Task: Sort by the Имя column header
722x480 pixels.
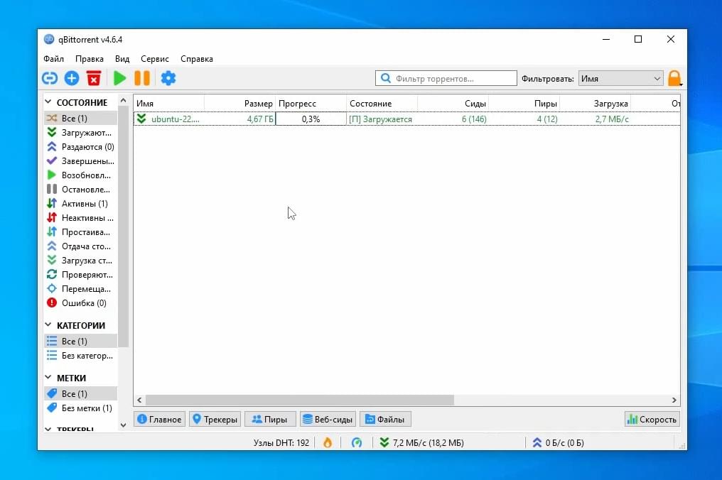Action: coord(168,104)
